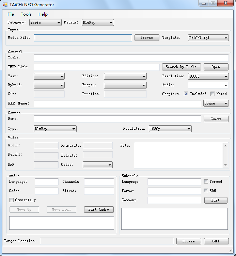
Task: Click the Subtitle Format field
Action: tap(174, 191)
